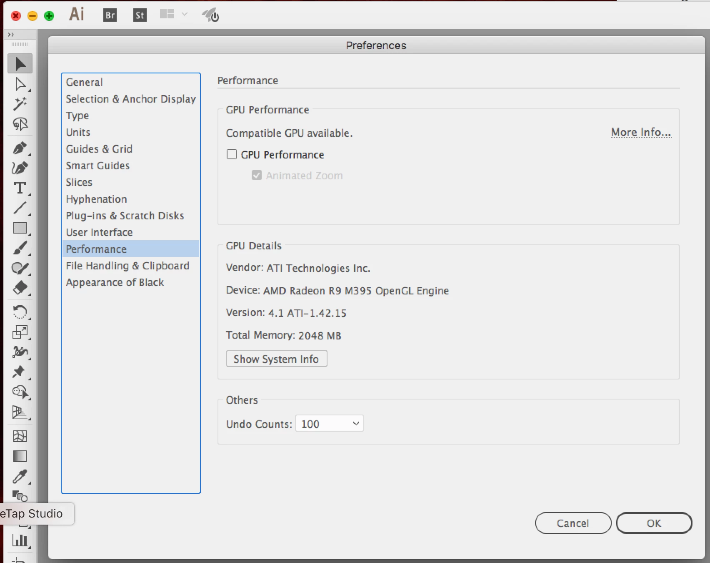Select the Perspective Grid tool
This screenshot has width=710, height=563.
(x=20, y=412)
